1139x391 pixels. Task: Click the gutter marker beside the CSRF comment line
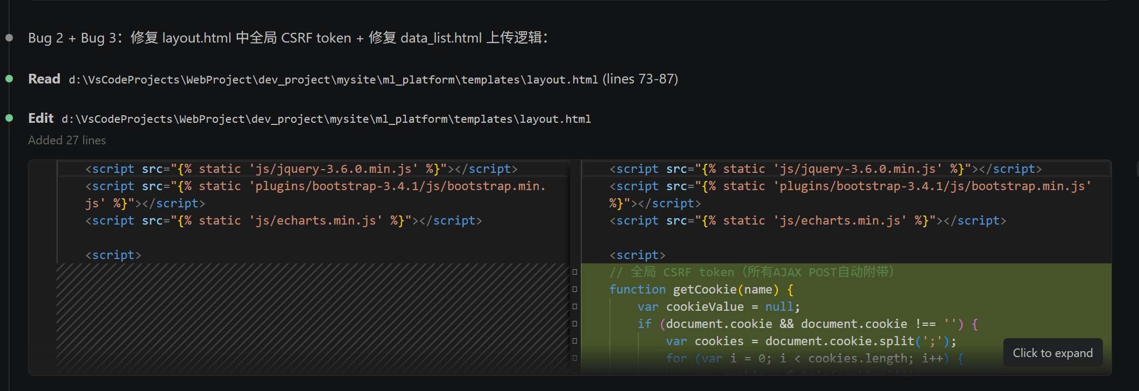tap(575, 272)
